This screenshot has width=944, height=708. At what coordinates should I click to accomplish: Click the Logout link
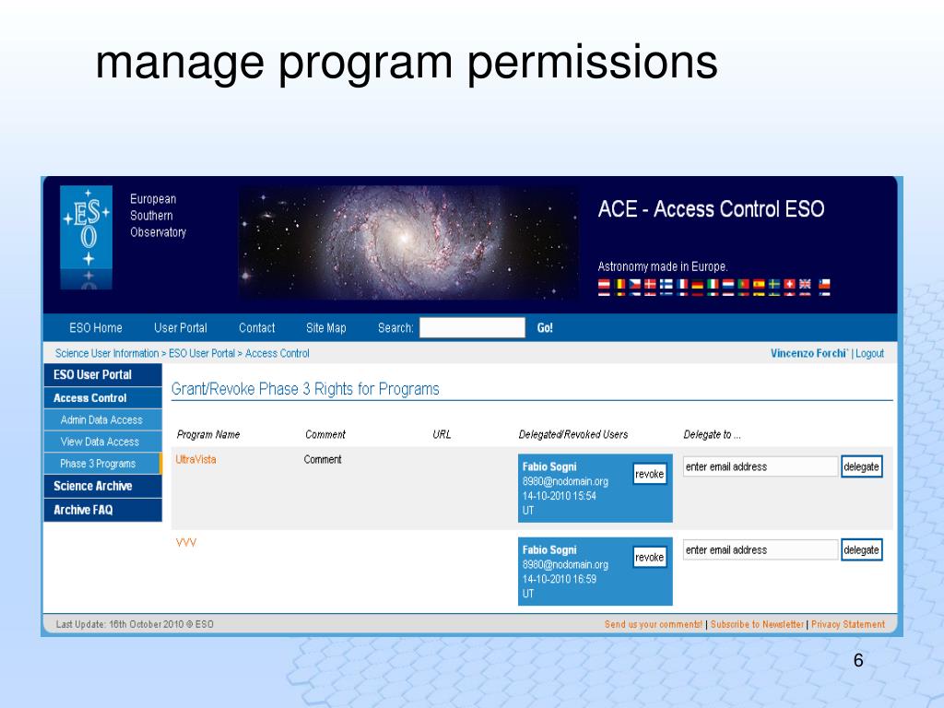869,353
